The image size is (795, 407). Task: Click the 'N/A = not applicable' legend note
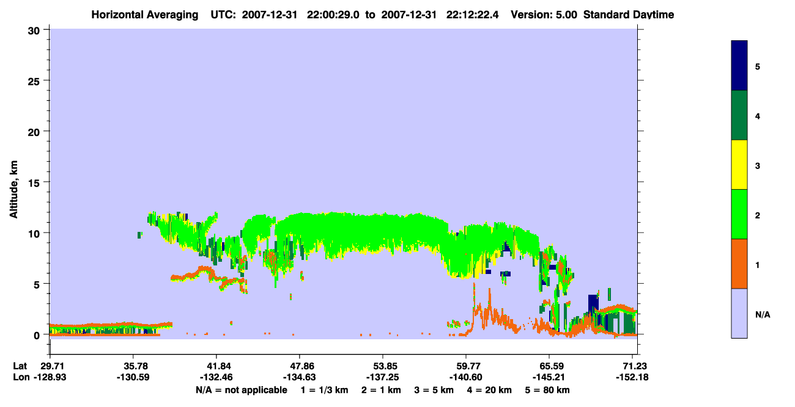pos(241,390)
